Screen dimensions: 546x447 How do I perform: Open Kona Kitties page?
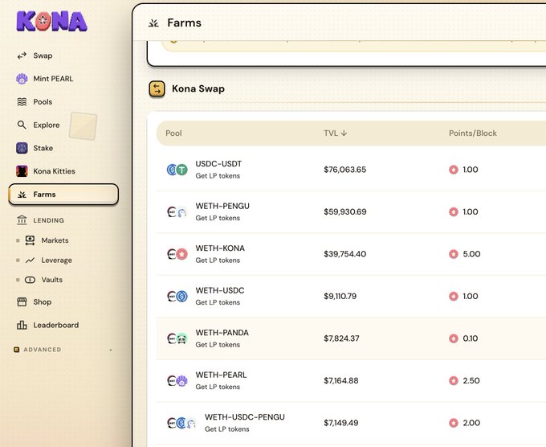[55, 171]
